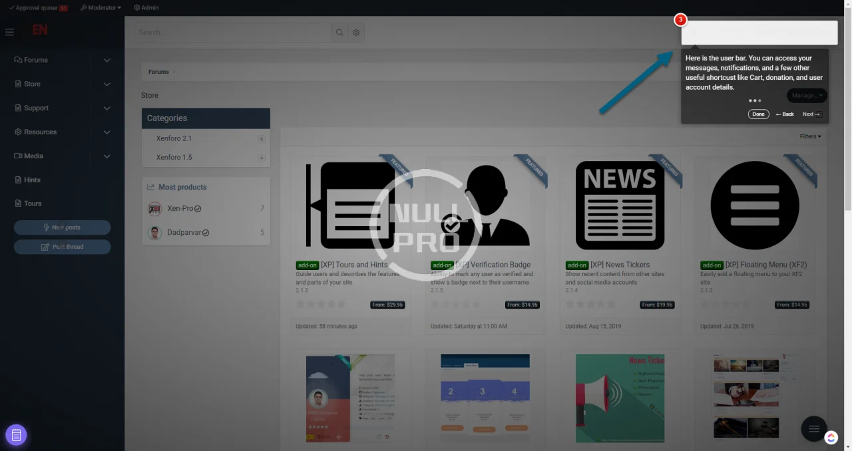Expand the Forums sidebar submenu chevron
Screen dimensions: 852x451
tap(106, 61)
